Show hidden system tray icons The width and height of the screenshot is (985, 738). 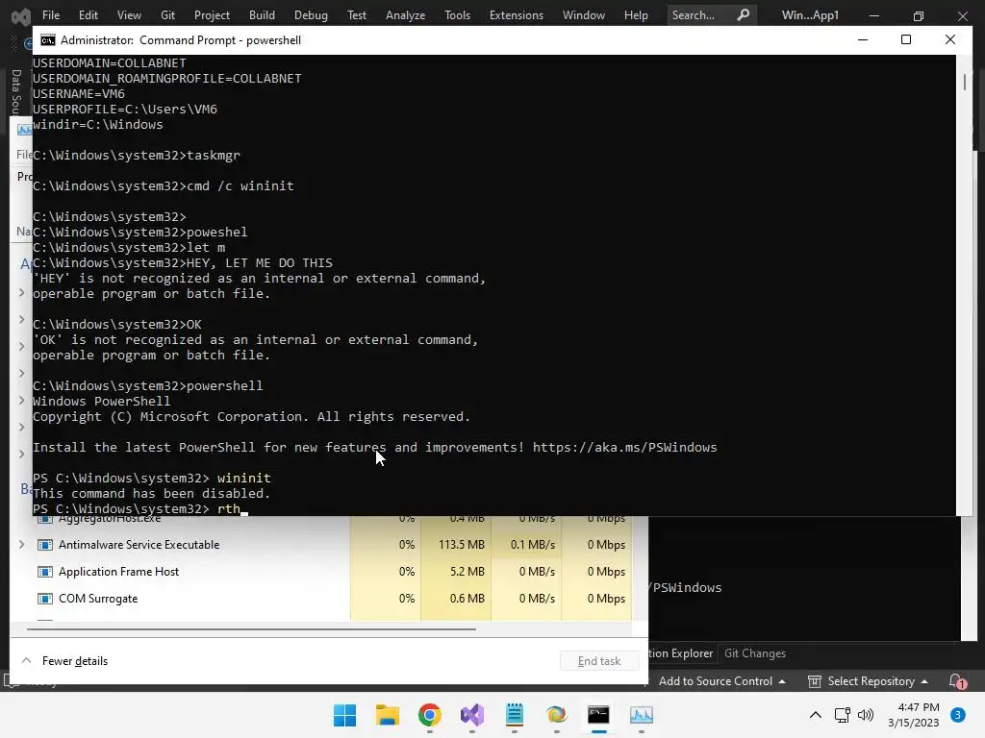click(816, 715)
